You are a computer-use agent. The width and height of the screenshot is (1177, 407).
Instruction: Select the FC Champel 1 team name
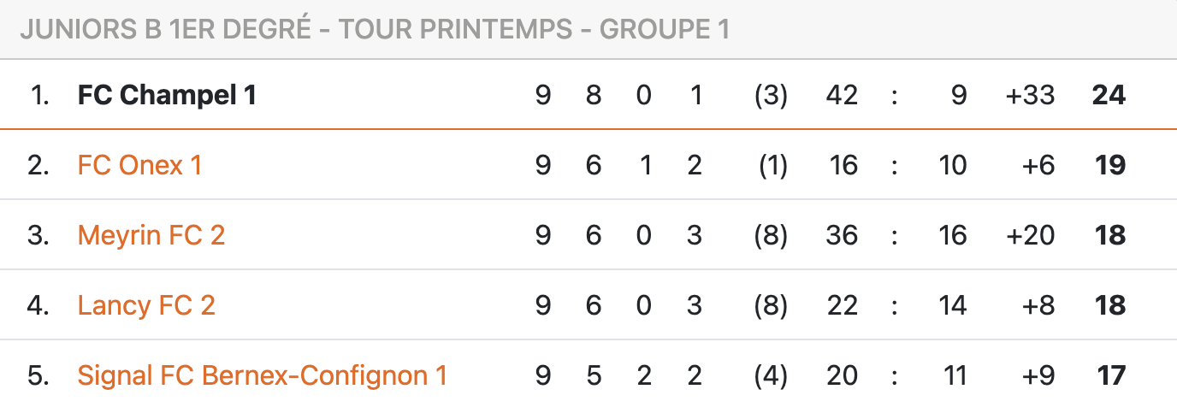click(x=167, y=95)
